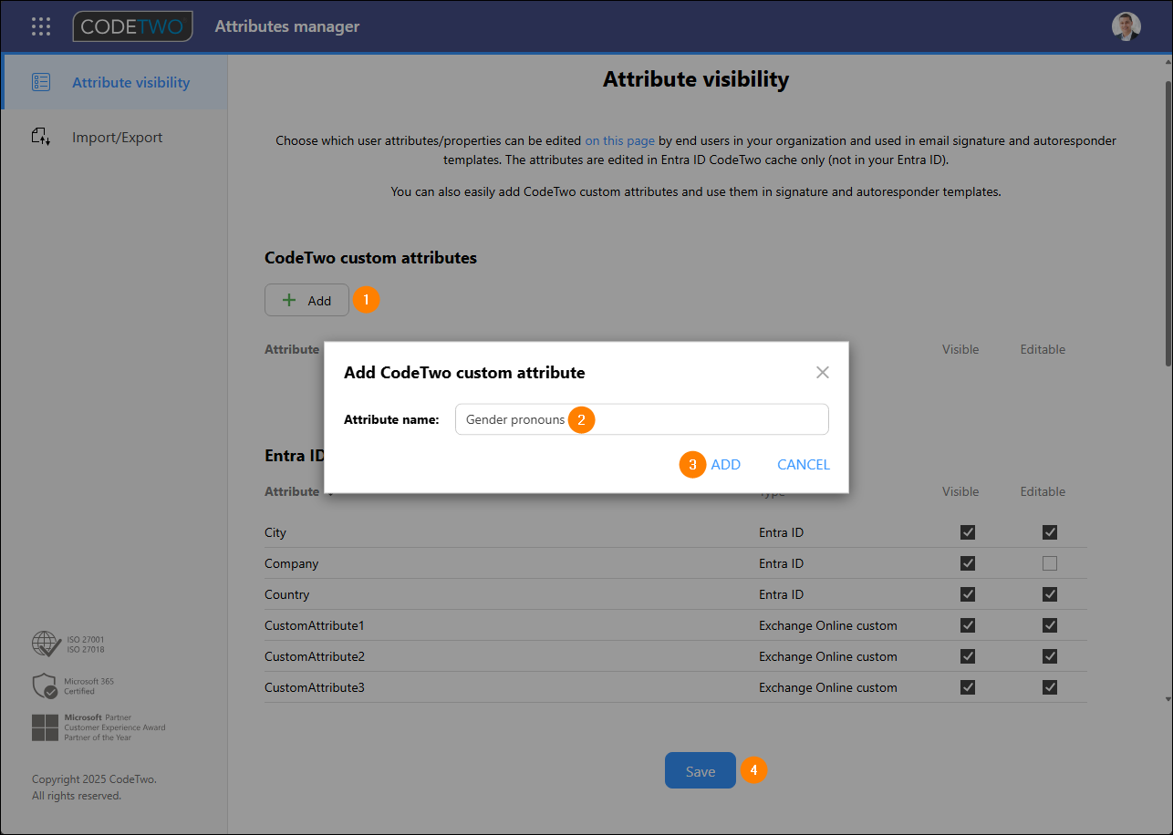
Task: Uncheck Visible for CustomAttribute2
Action: click(x=968, y=656)
